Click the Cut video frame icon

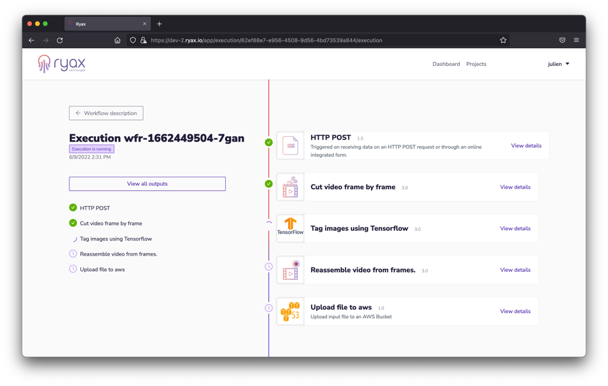point(291,187)
